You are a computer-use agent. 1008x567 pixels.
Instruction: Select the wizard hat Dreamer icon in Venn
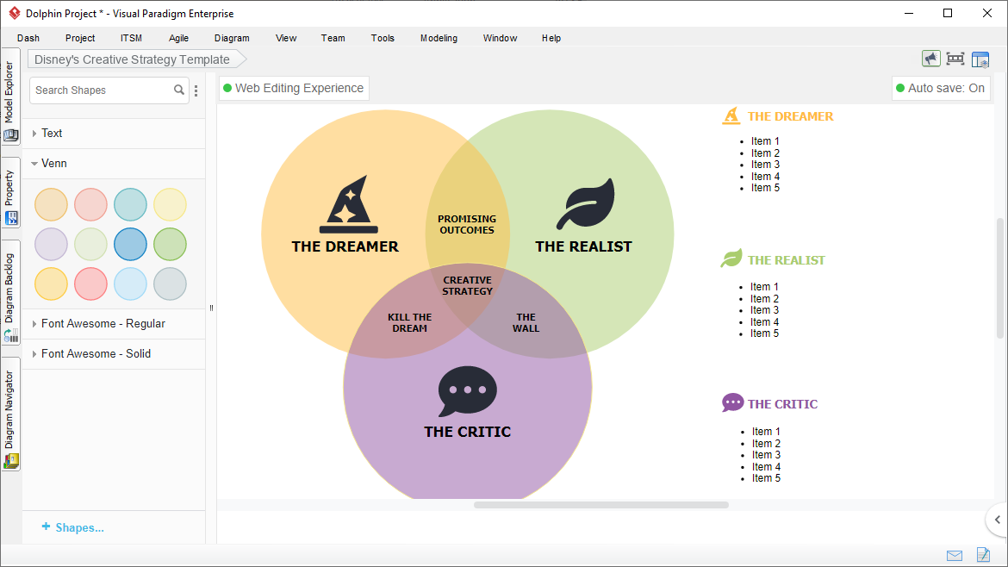[x=349, y=204]
